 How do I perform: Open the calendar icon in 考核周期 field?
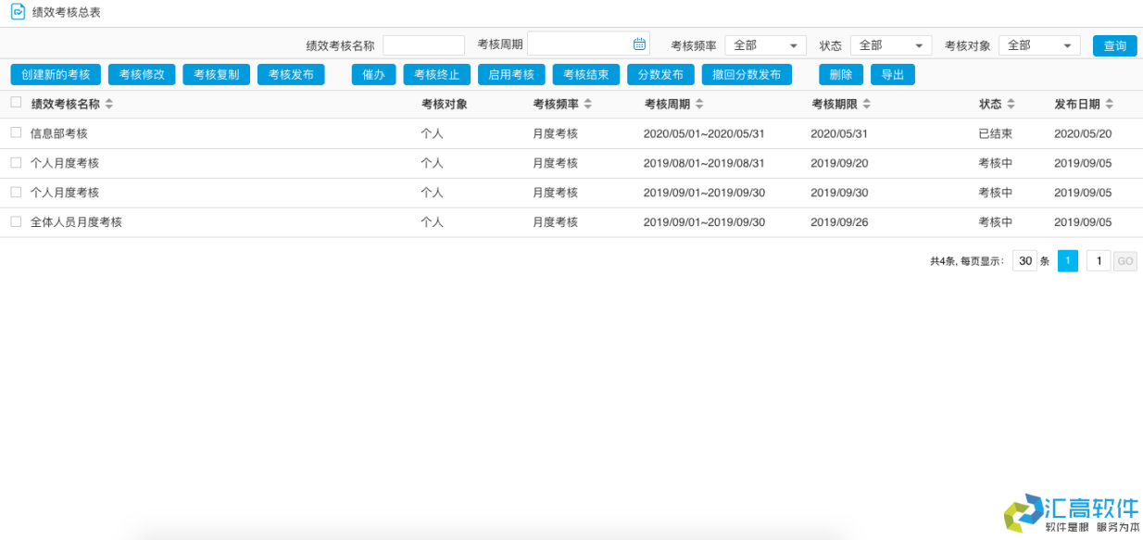[x=639, y=43]
